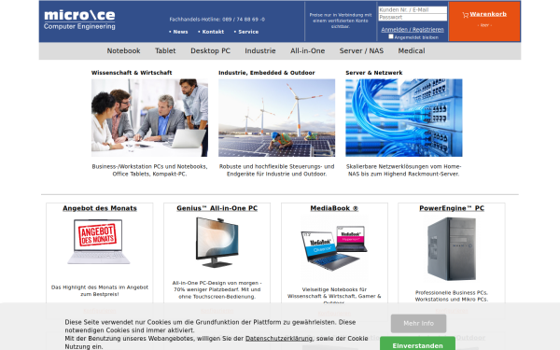Click the Industrie, Embedded & Outdoor heading

click(267, 73)
